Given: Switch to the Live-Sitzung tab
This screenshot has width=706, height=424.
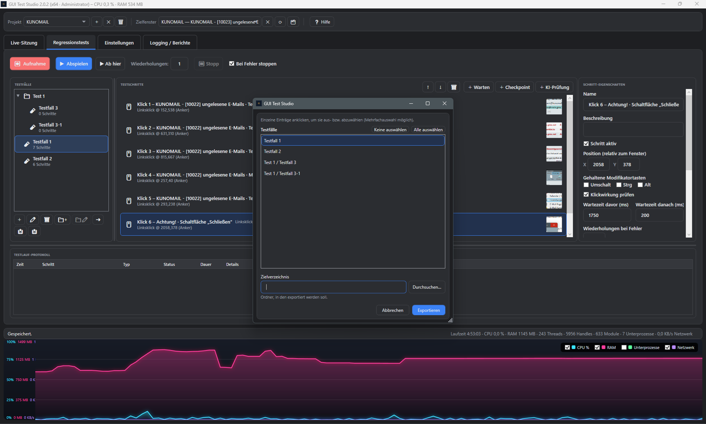Looking at the screenshot, I should pos(24,43).
